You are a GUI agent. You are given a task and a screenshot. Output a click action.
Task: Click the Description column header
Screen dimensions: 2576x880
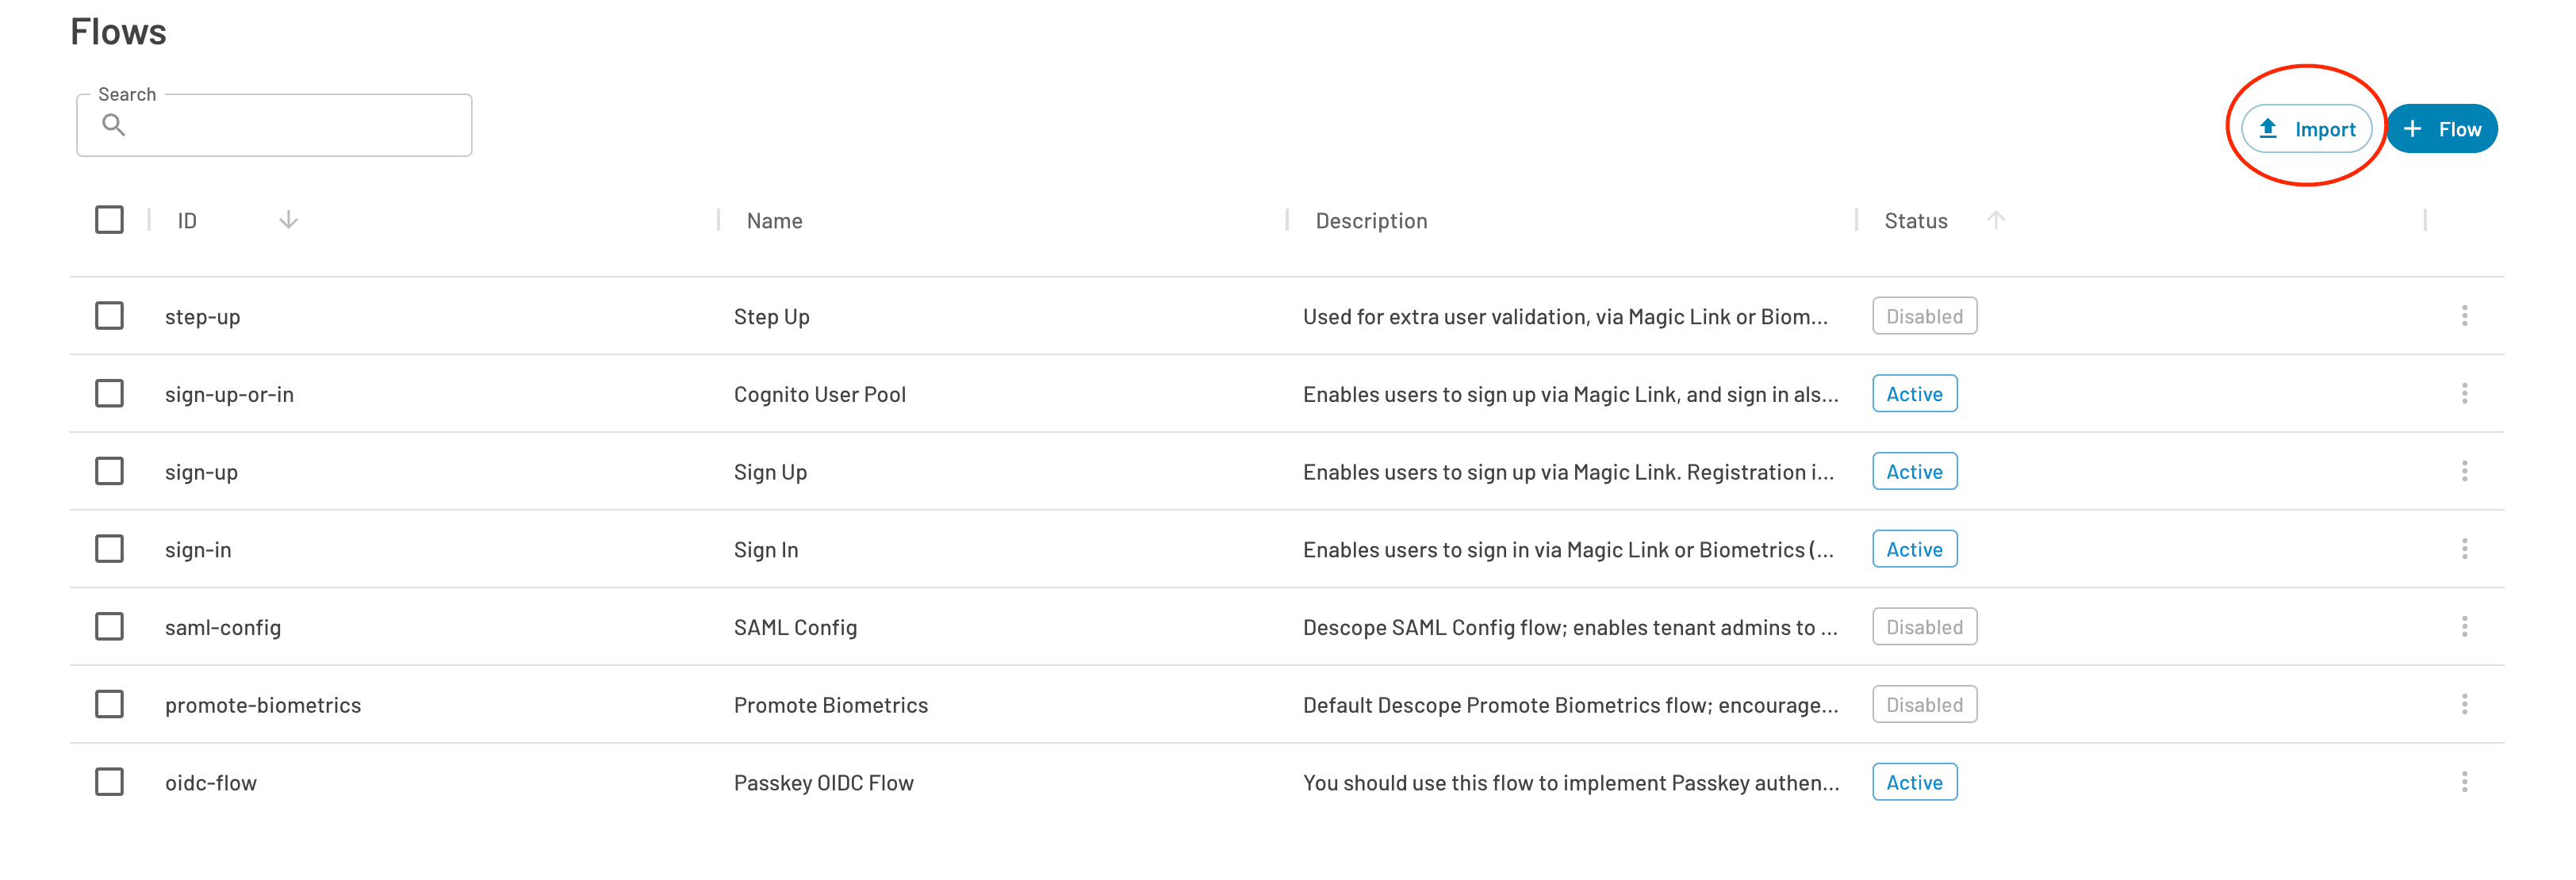pyautogui.click(x=1371, y=220)
